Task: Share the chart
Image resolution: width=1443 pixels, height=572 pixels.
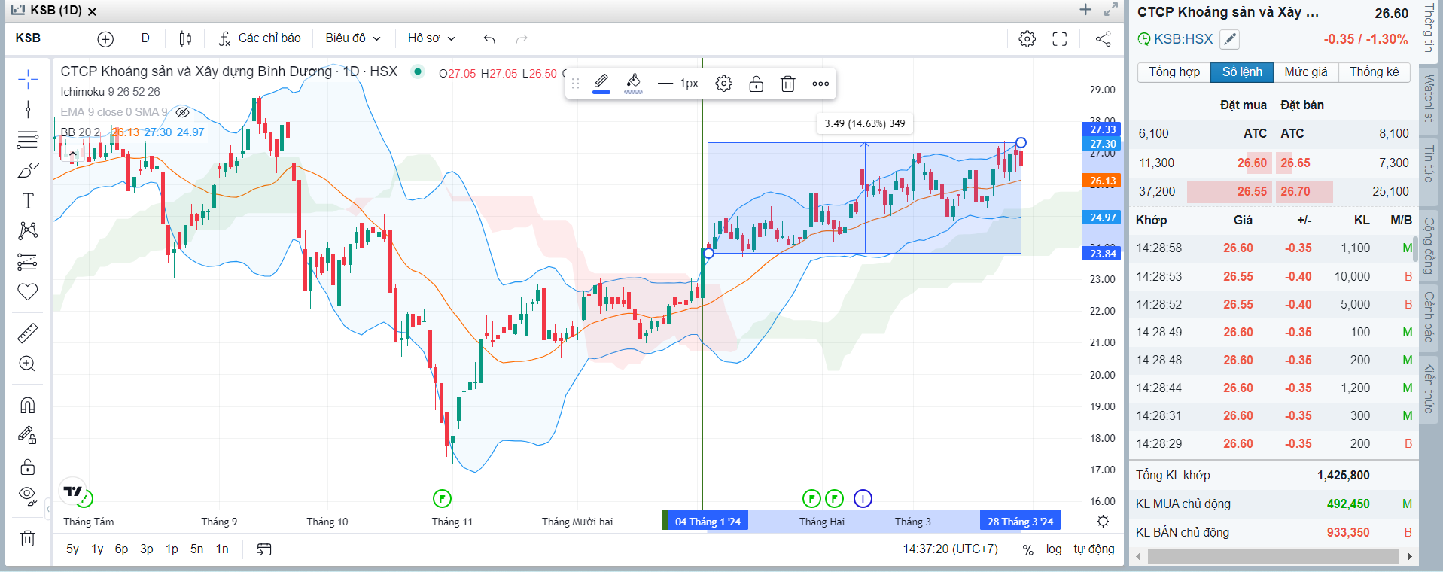Action: click(1103, 38)
